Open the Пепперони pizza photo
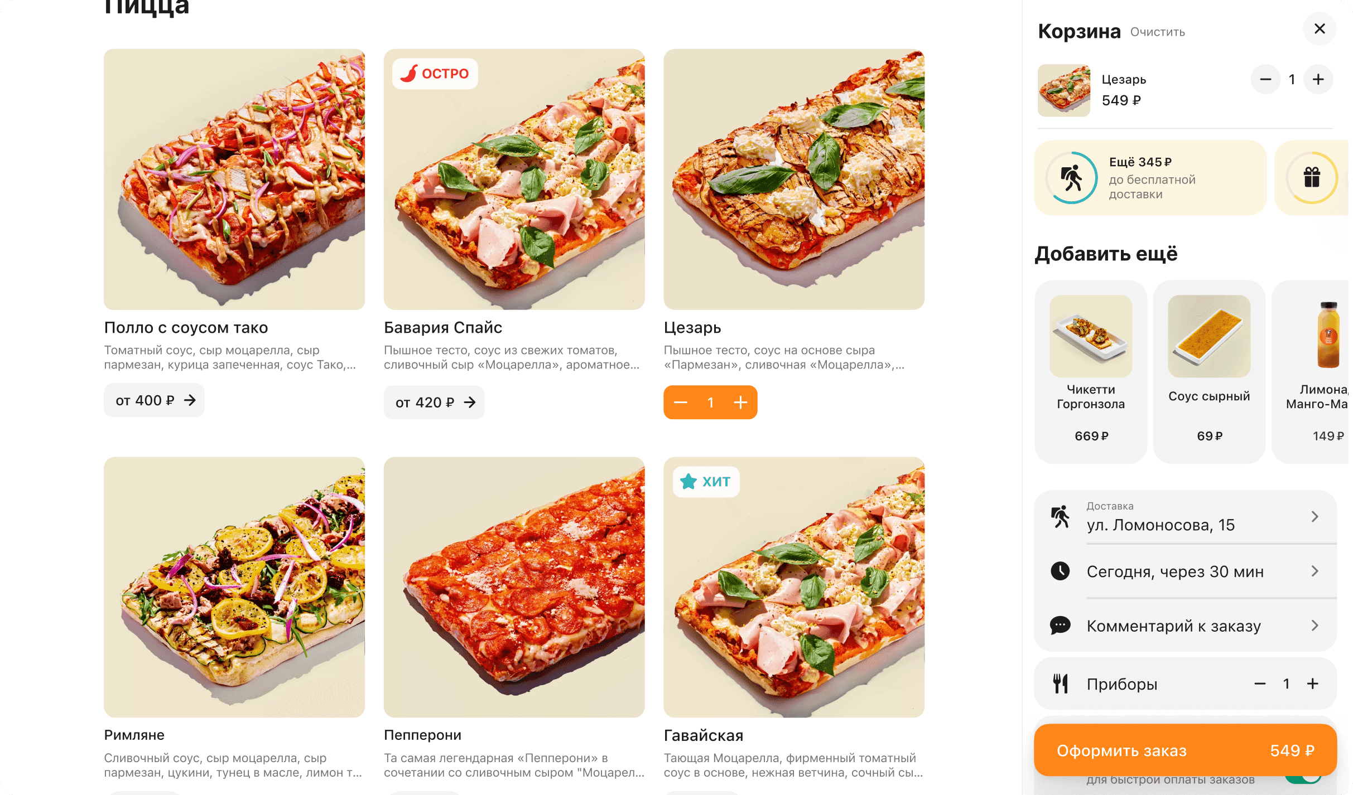The height and width of the screenshot is (795, 1353). click(514, 587)
